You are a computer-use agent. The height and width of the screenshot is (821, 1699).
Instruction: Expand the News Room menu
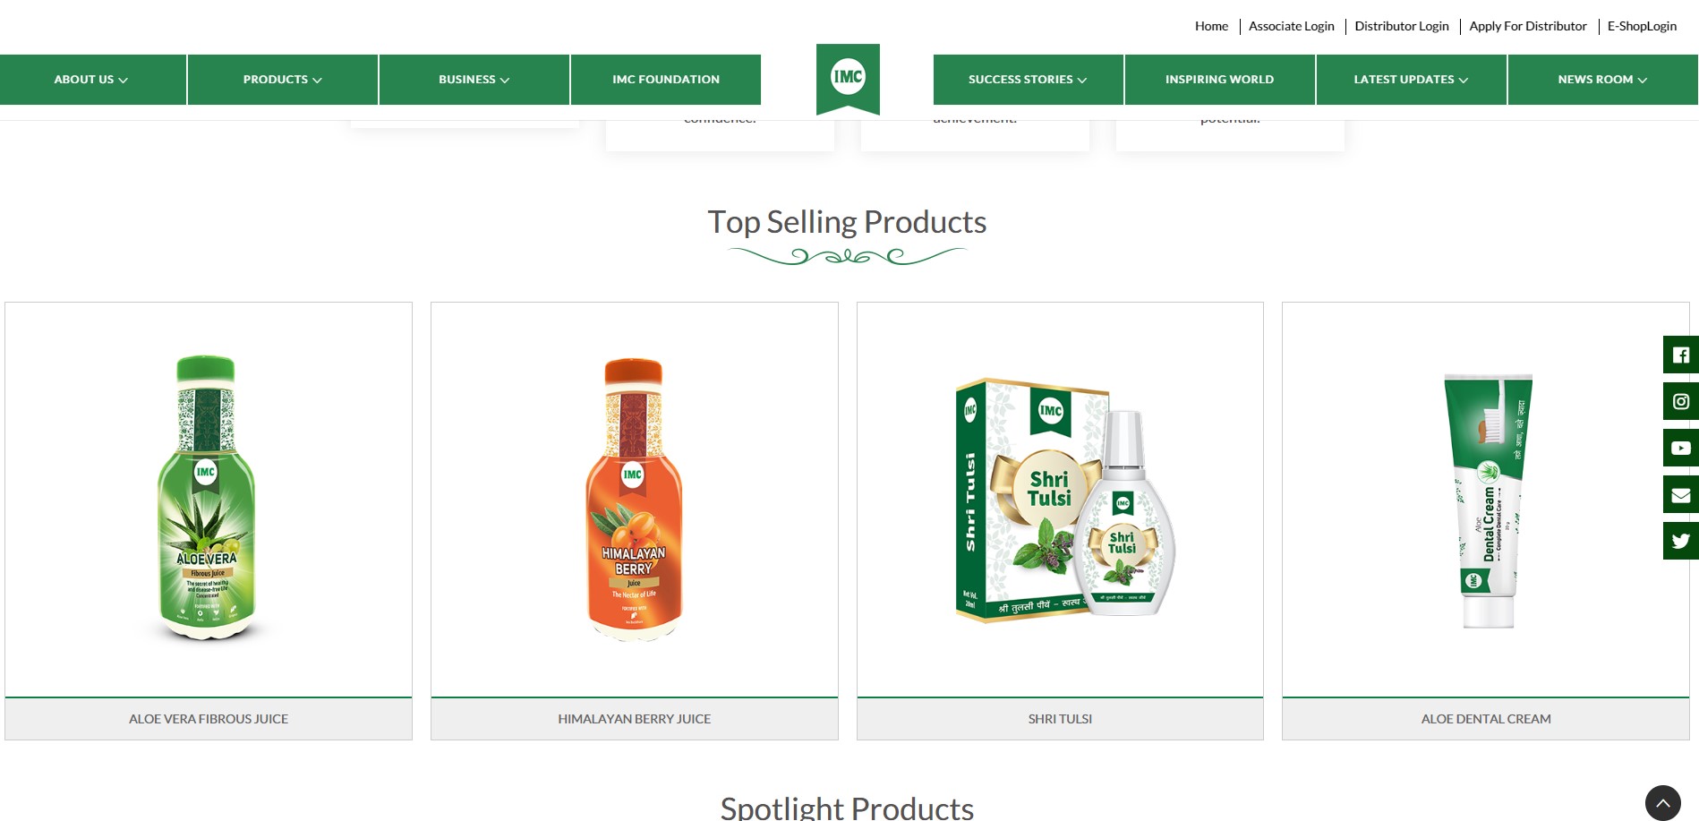pyautogui.click(x=1602, y=80)
